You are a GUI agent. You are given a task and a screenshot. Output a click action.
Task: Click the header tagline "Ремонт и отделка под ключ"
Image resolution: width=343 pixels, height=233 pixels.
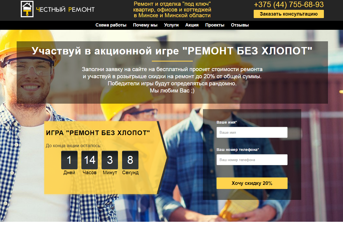(172, 10)
